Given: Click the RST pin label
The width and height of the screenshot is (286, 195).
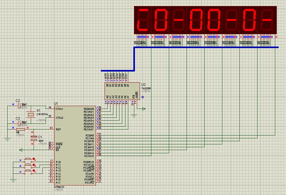Looking at the screenshot, I should (x=58, y=129).
